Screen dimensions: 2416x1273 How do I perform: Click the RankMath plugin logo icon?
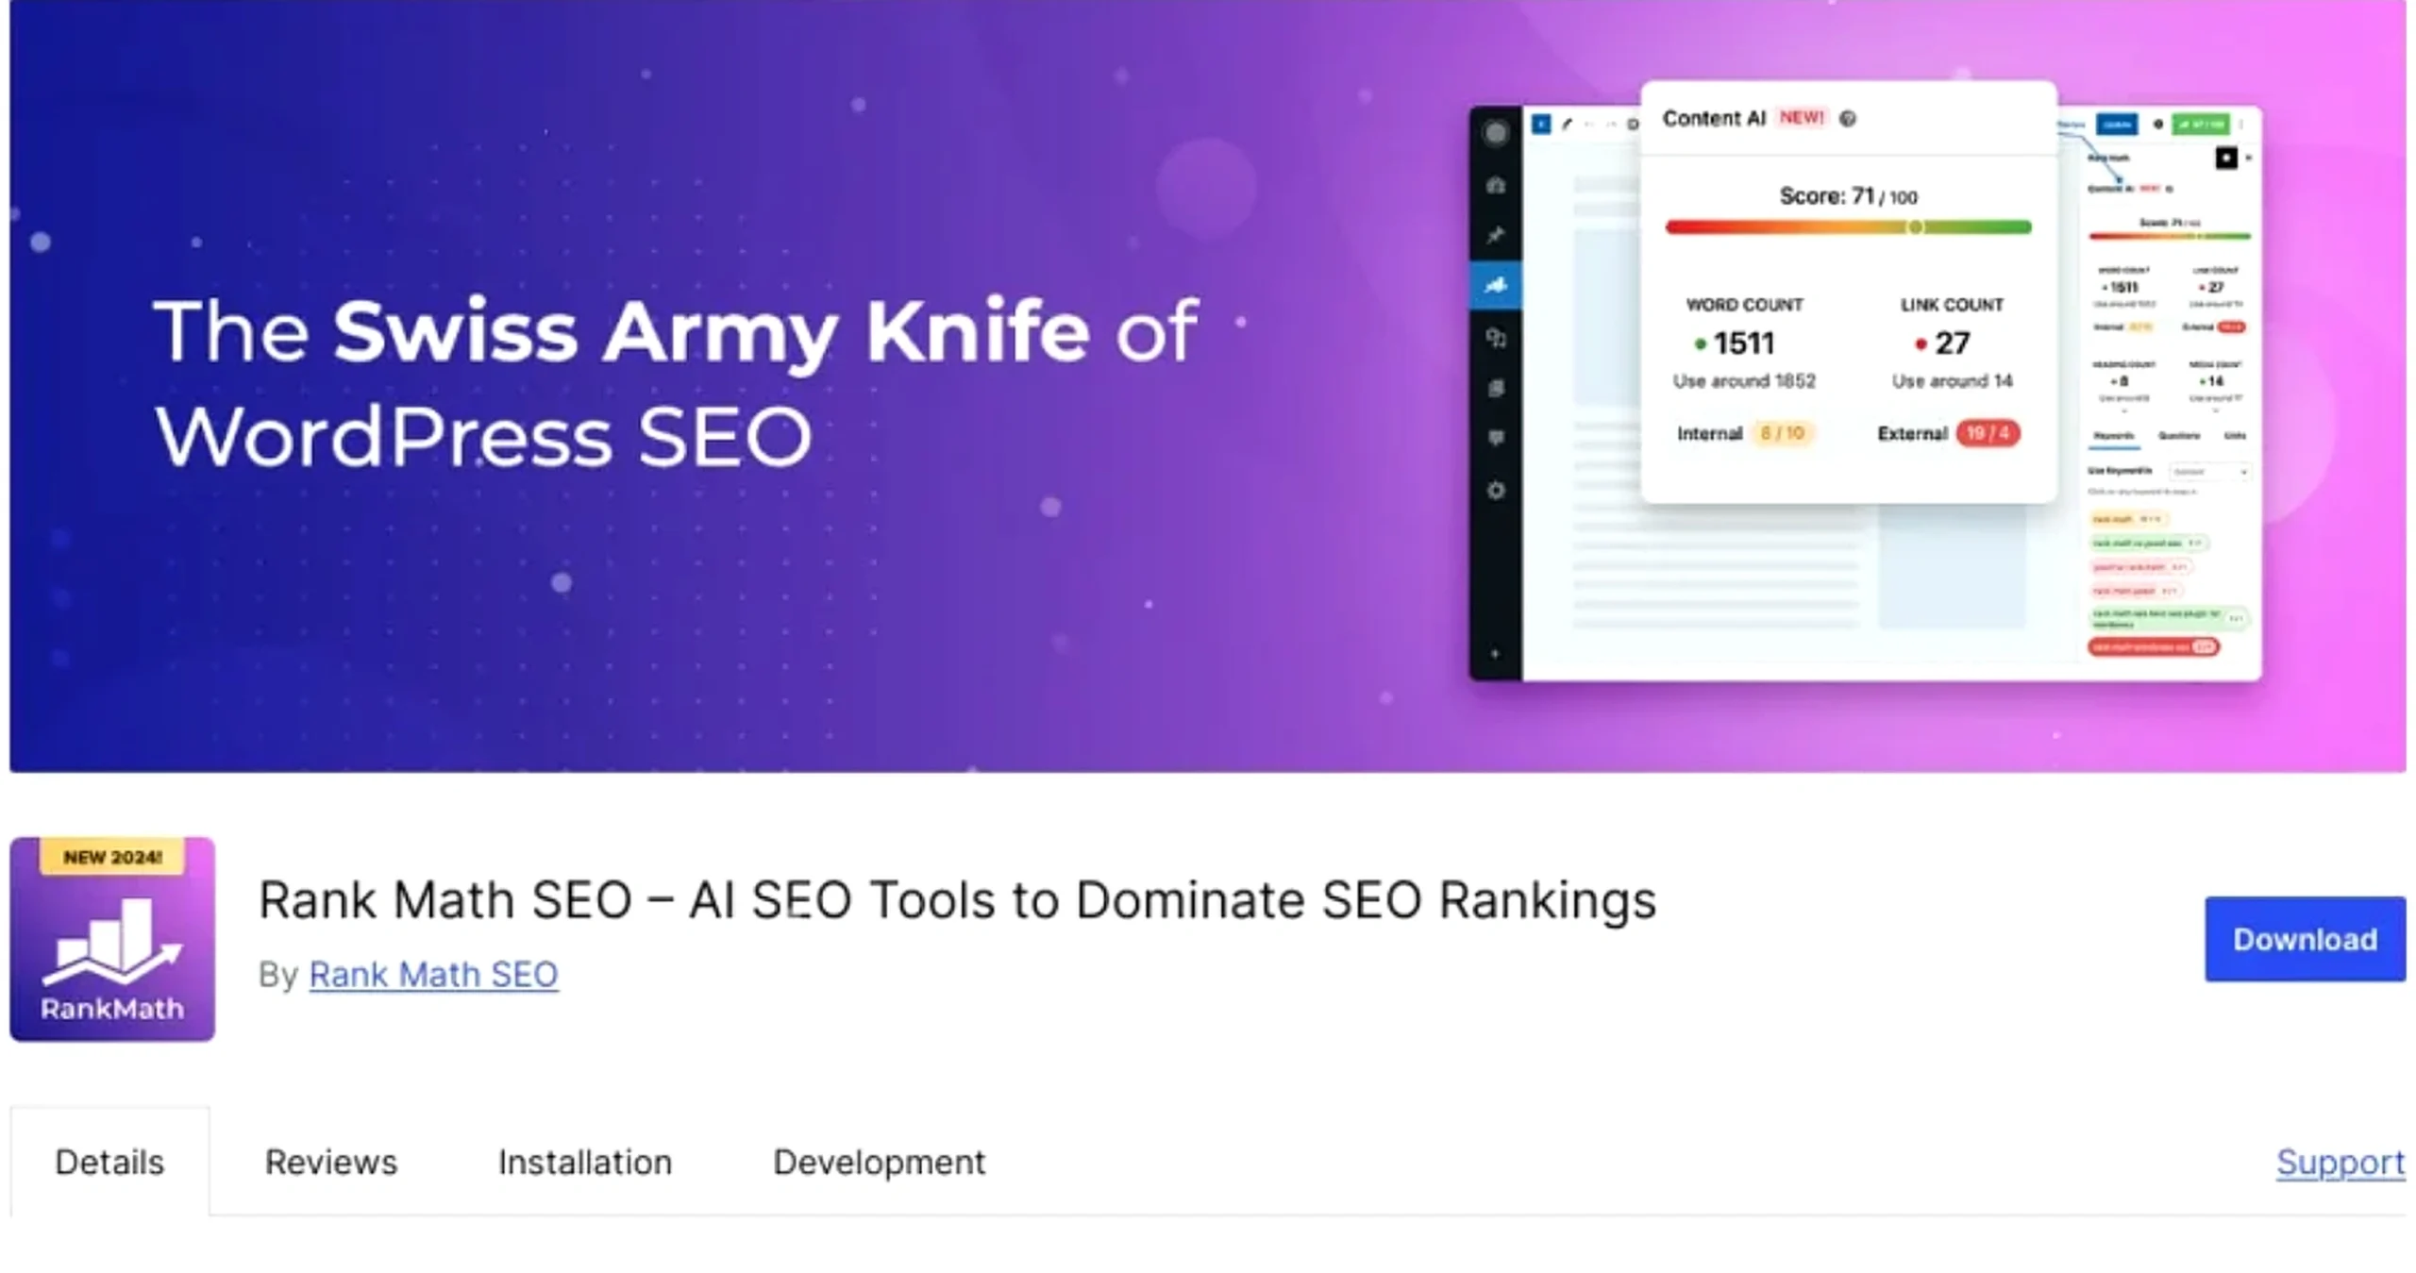pyautogui.click(x=112, y=939)
